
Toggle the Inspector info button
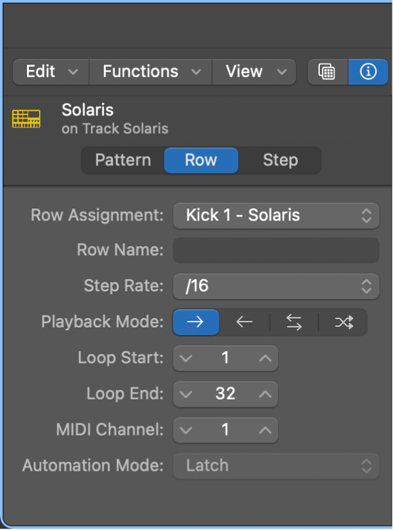(368, 72)
